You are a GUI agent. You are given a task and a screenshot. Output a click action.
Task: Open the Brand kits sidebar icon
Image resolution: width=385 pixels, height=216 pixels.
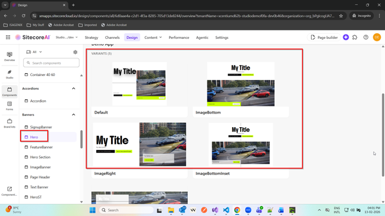[x=9, y=123]
